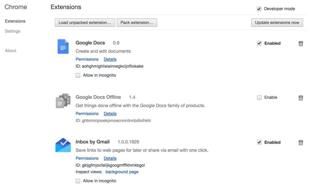Disable the Google Docs extension checkbox

(x=259, y=43)
